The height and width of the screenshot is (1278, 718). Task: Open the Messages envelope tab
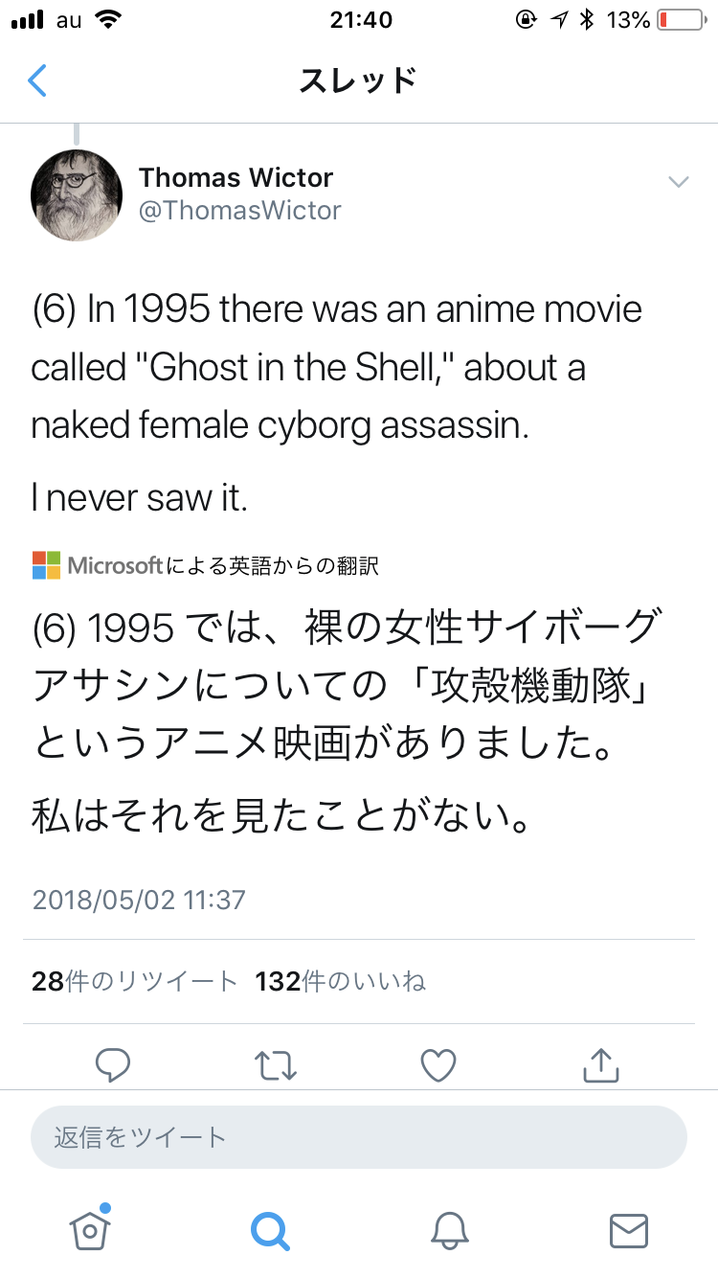pos(628,1230)
